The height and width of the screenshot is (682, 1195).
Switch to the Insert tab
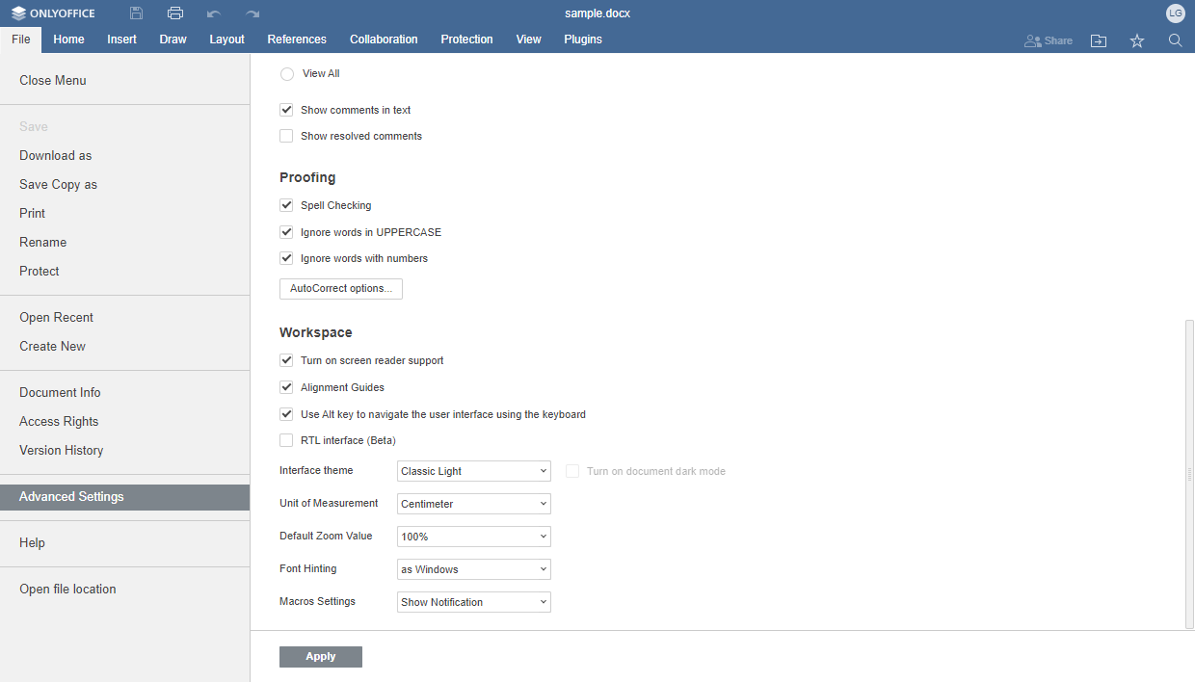pyautogui.click(x=121, y=39)
